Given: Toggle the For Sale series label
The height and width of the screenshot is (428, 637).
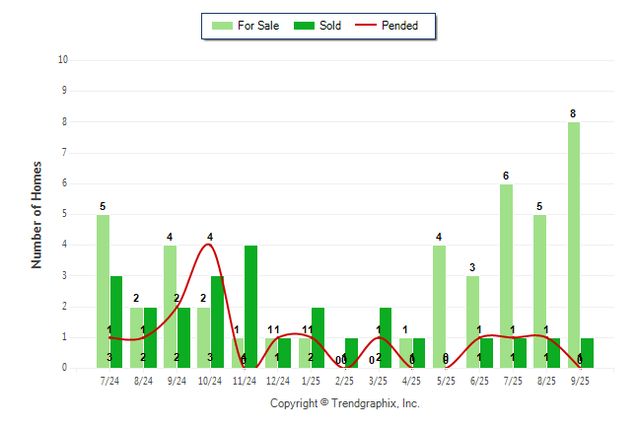Looking at the screenshot, I should click(x=258, y=26).
